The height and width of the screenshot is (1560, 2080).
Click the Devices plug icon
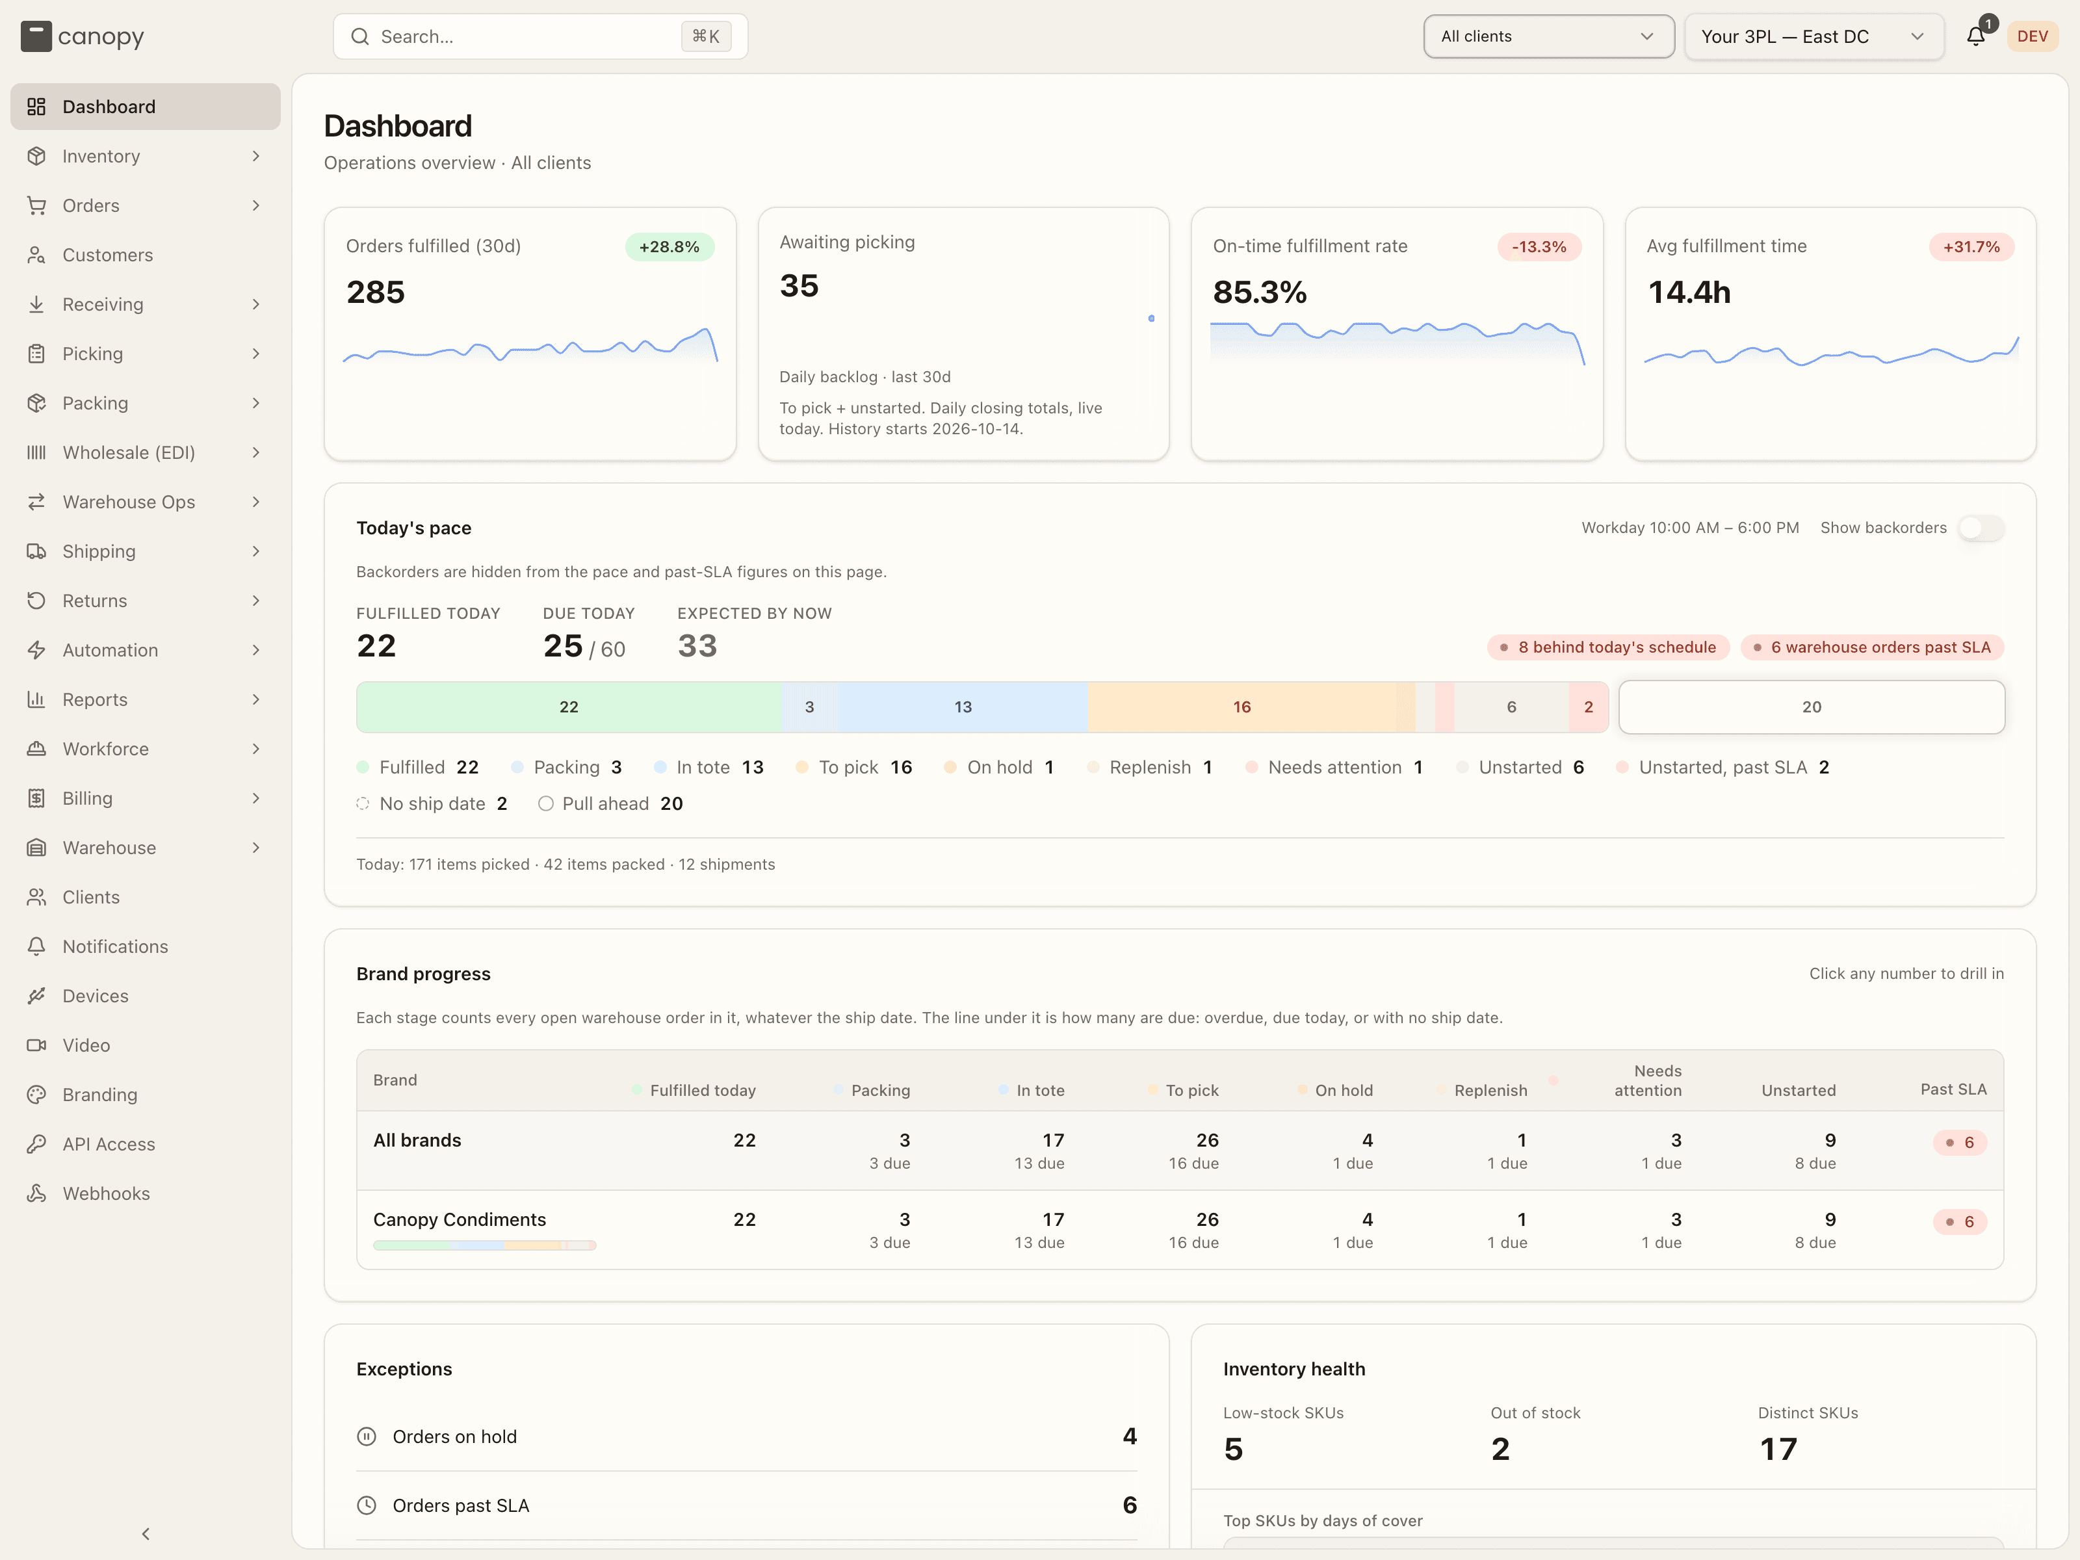pos(36,995)
